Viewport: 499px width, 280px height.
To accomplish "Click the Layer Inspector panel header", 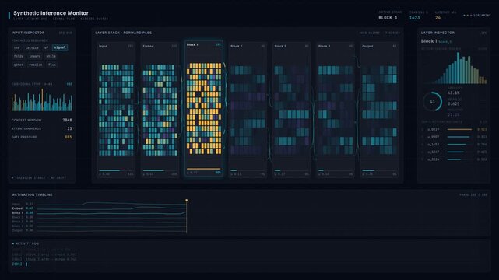I will click(438, 33).
